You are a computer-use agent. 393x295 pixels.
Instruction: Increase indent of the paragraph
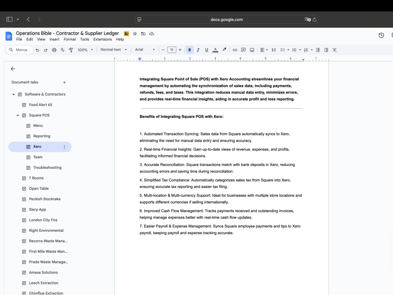[326, 50]
